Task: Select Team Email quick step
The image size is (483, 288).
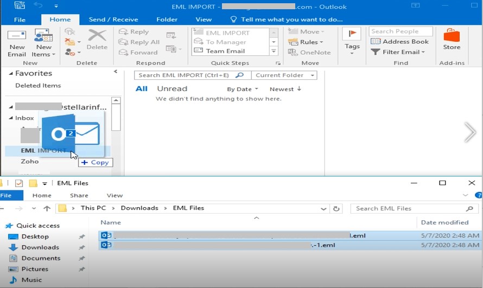Action: click(225, 52)
